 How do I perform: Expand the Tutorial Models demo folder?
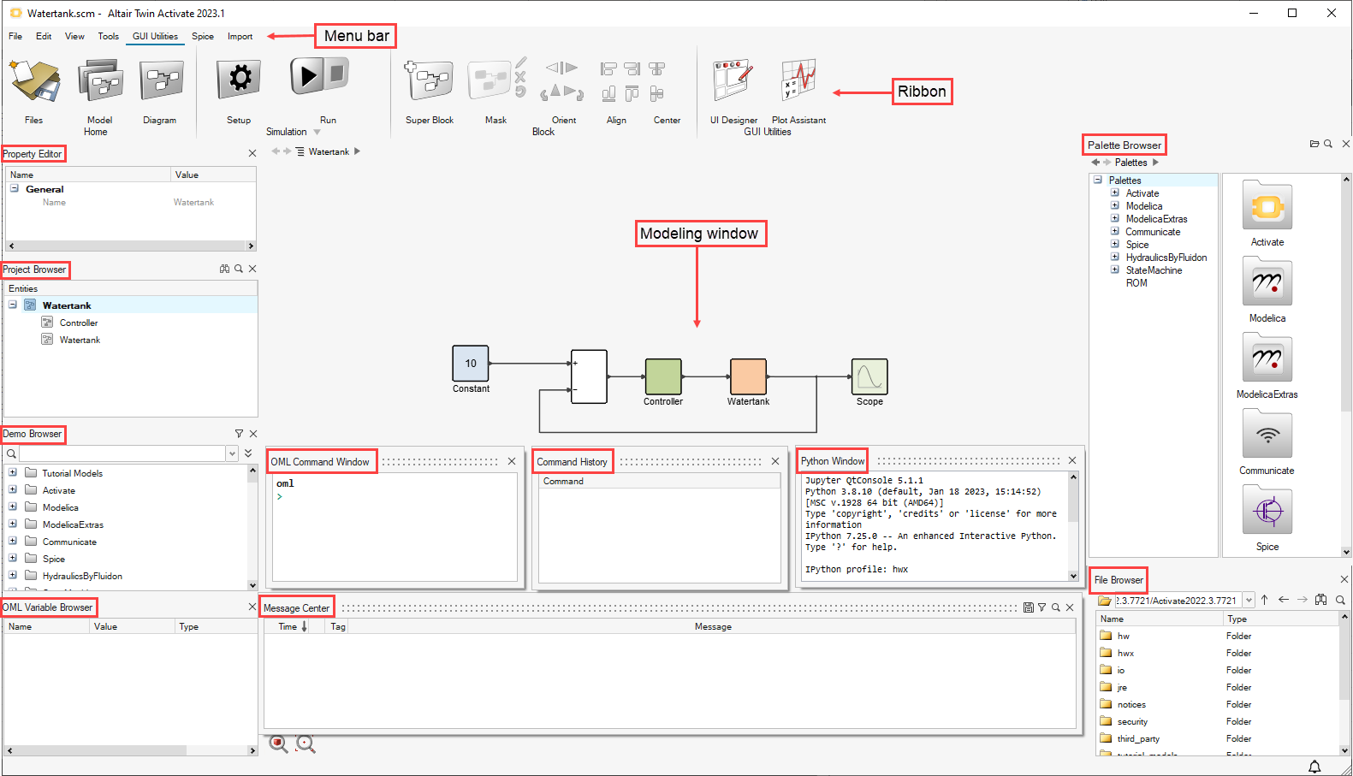(13, 472)
